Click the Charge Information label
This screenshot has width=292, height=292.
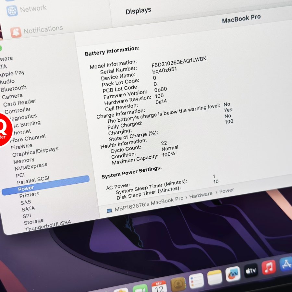coord(121,114)
